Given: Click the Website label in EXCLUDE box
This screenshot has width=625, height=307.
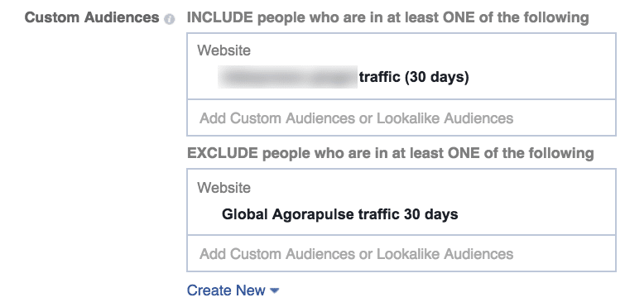Looking at the screenshot, I should 224,188.
